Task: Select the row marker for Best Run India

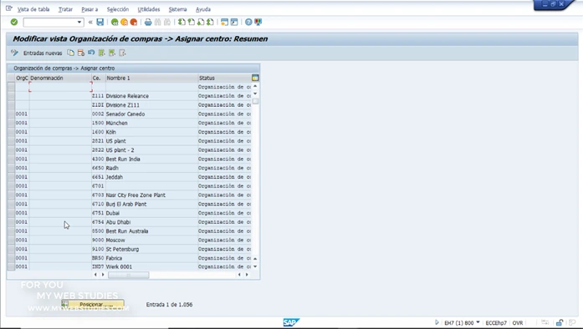Action: pos(11,159)
